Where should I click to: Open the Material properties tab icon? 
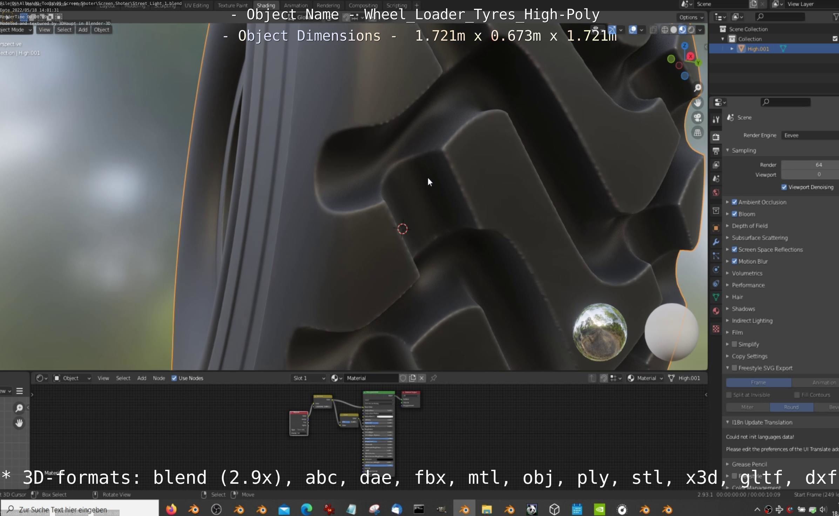point(716,311)
